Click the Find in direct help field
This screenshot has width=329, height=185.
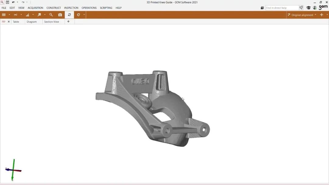[x=281, y=8]
